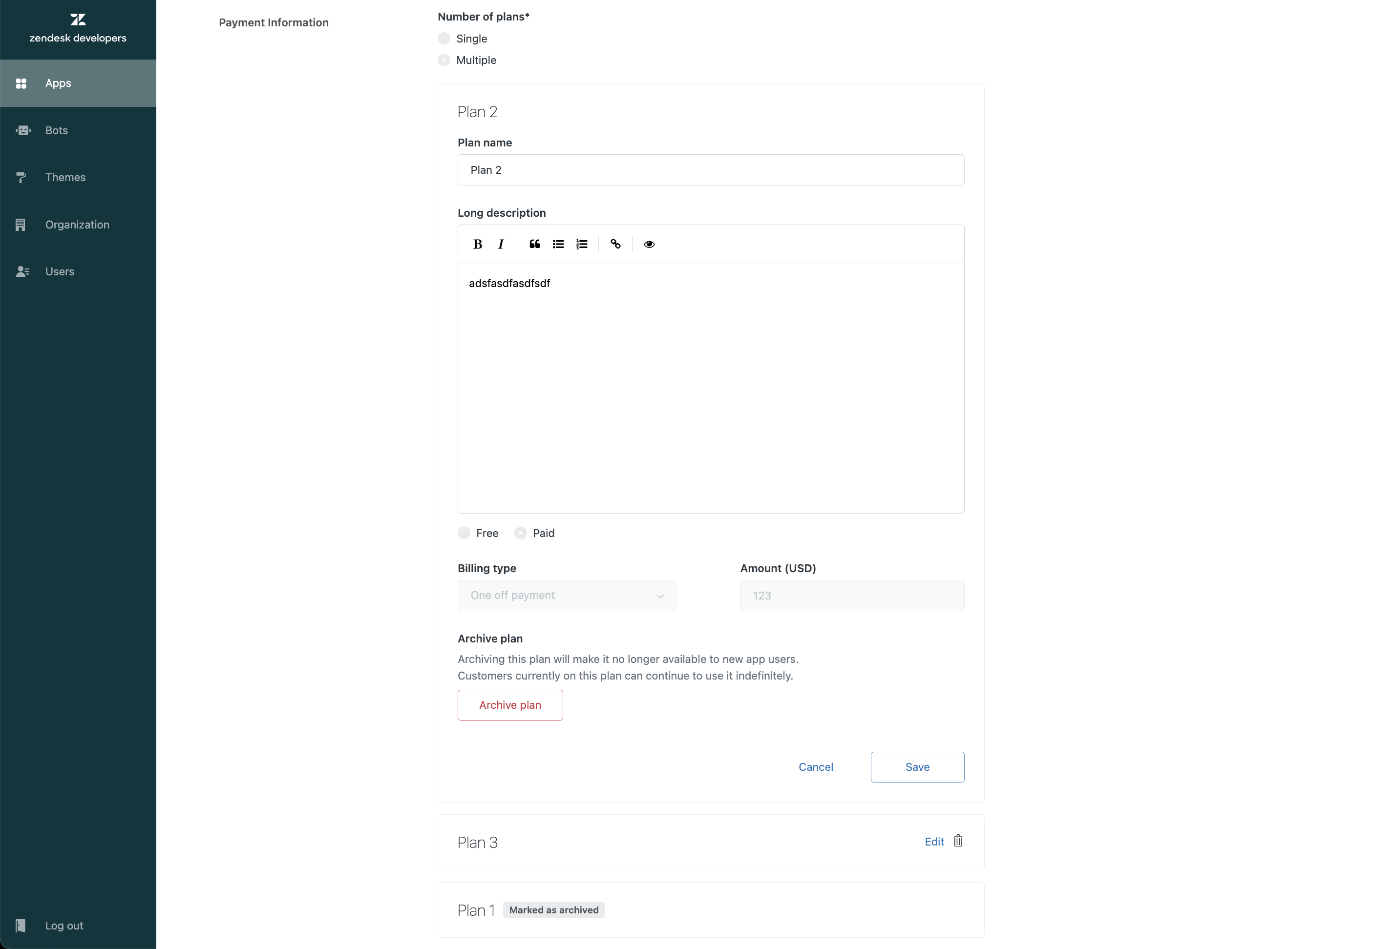Open Organization in the sidebar
1394x949 pixels.
(78, 225)
